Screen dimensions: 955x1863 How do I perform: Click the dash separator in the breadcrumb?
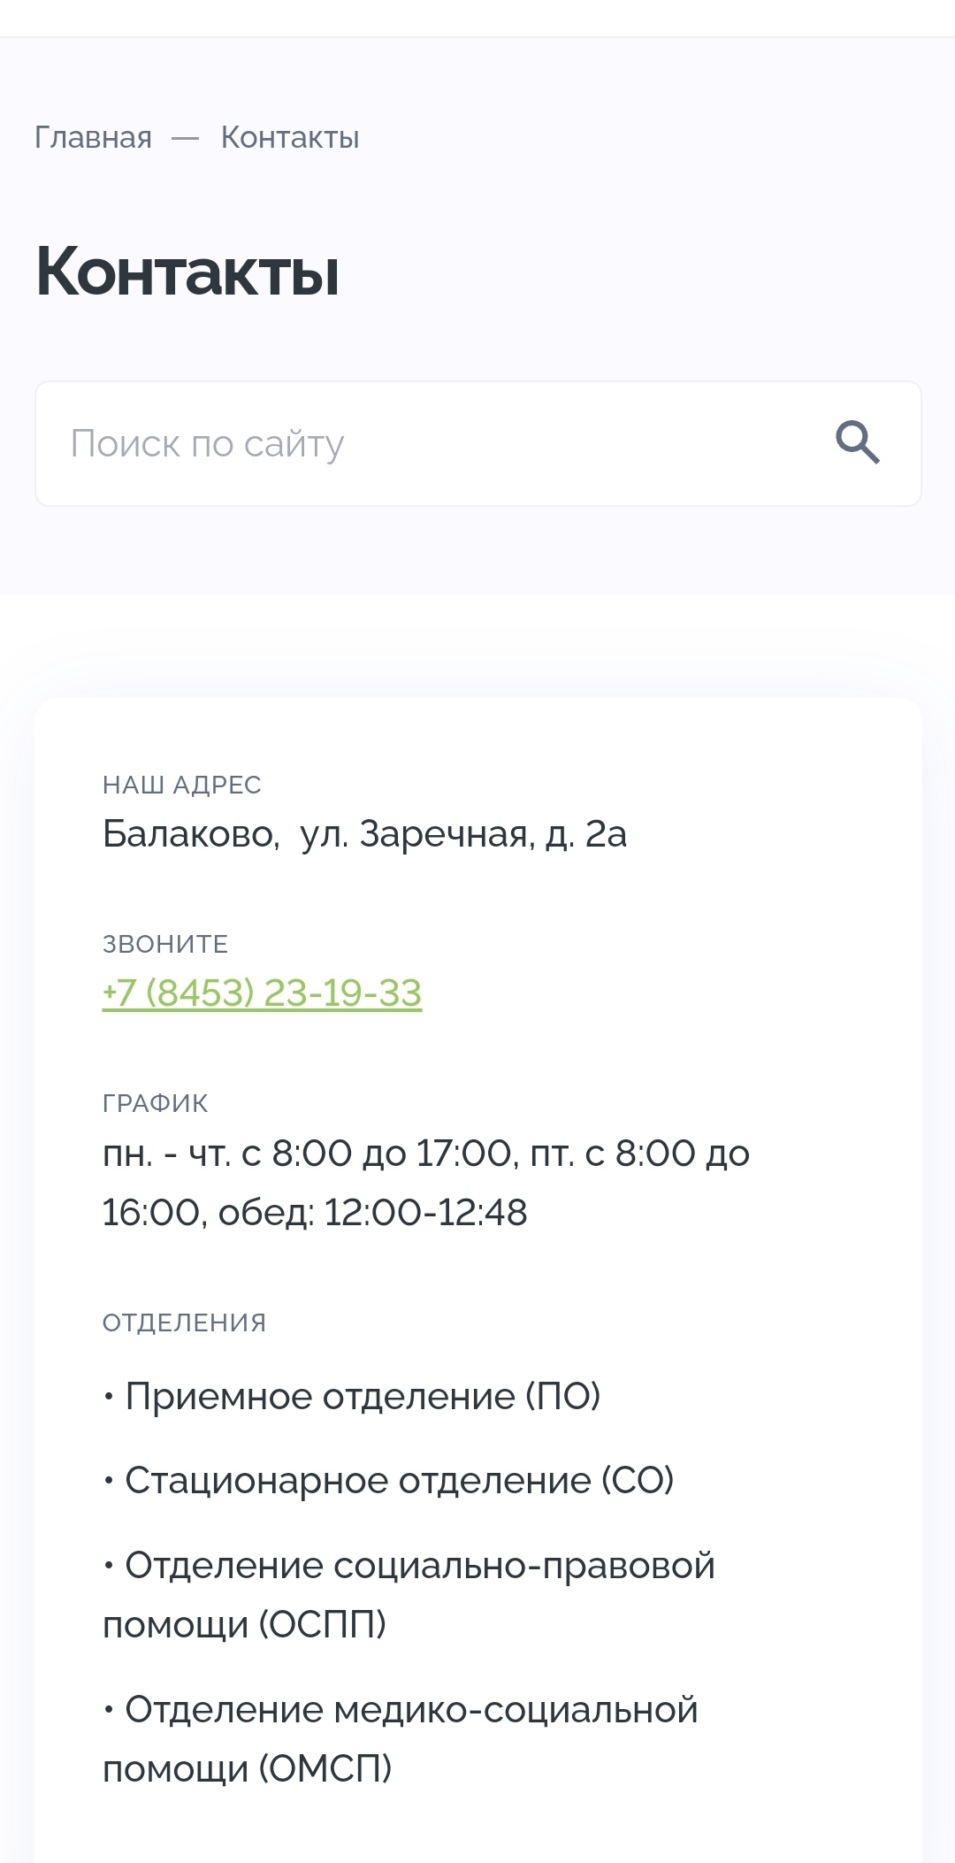pyautogui.click(x=186, y=138)
